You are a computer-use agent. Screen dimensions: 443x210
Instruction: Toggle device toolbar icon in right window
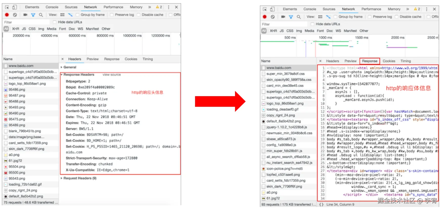tap(272, 9)
